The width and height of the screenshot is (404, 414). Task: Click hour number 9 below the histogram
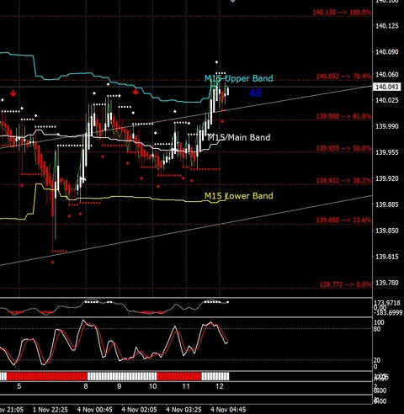(x=120, y=386)
